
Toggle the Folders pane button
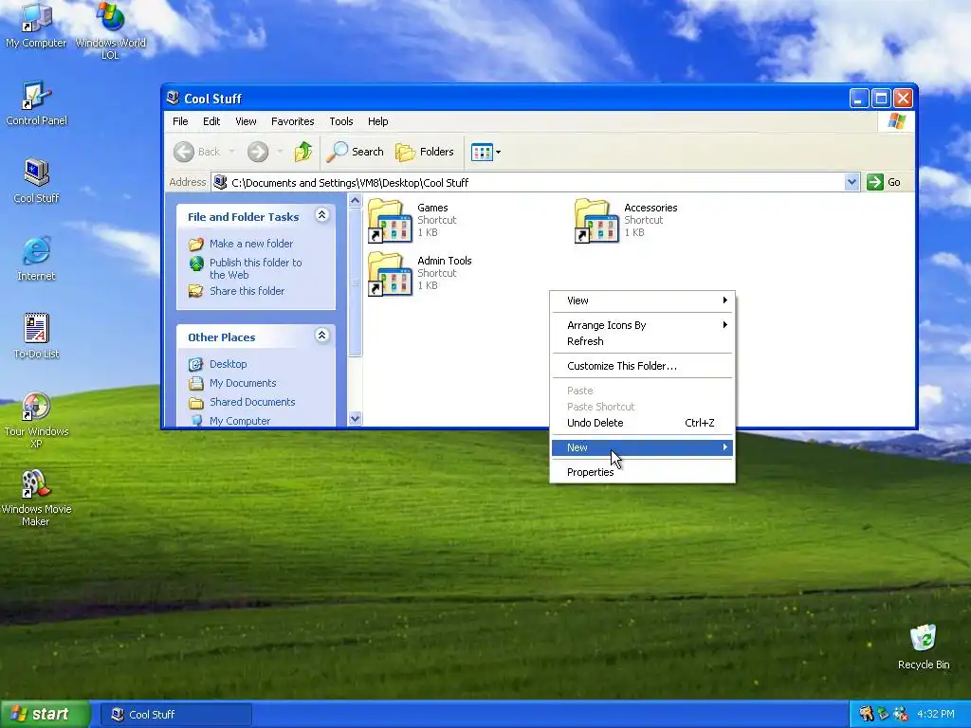click(x=425, y=152)
